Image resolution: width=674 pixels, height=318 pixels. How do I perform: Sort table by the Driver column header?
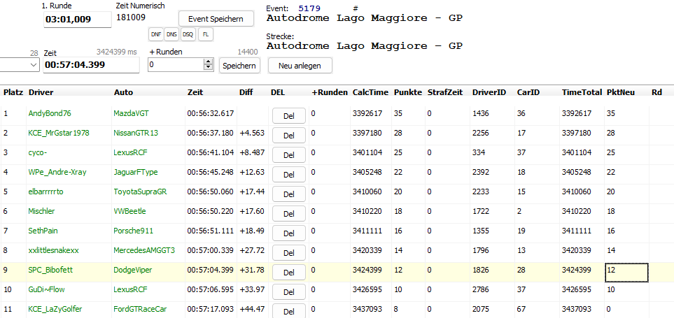41,92
